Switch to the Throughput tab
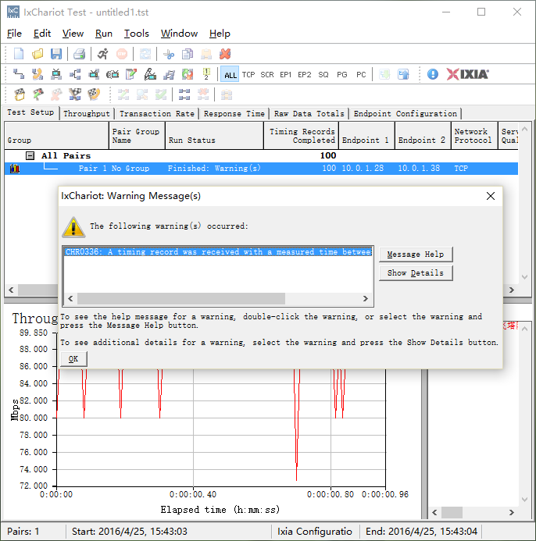The image size is (536, 541). (87, 113)
